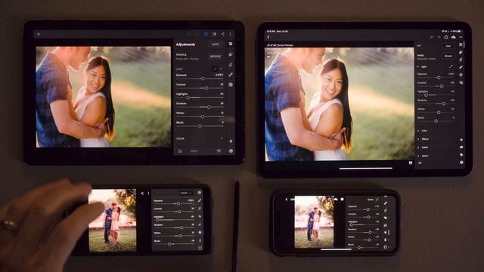Open the radial circle tool on the Android tablet side strip
Screen dimensions: 484x272
pos(231,85)
